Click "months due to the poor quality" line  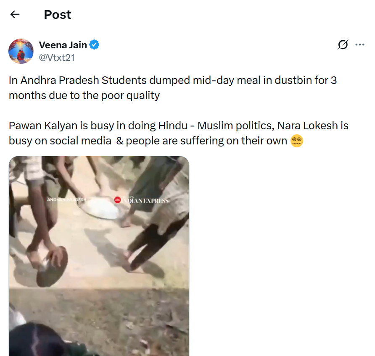(x=84, y=95)
